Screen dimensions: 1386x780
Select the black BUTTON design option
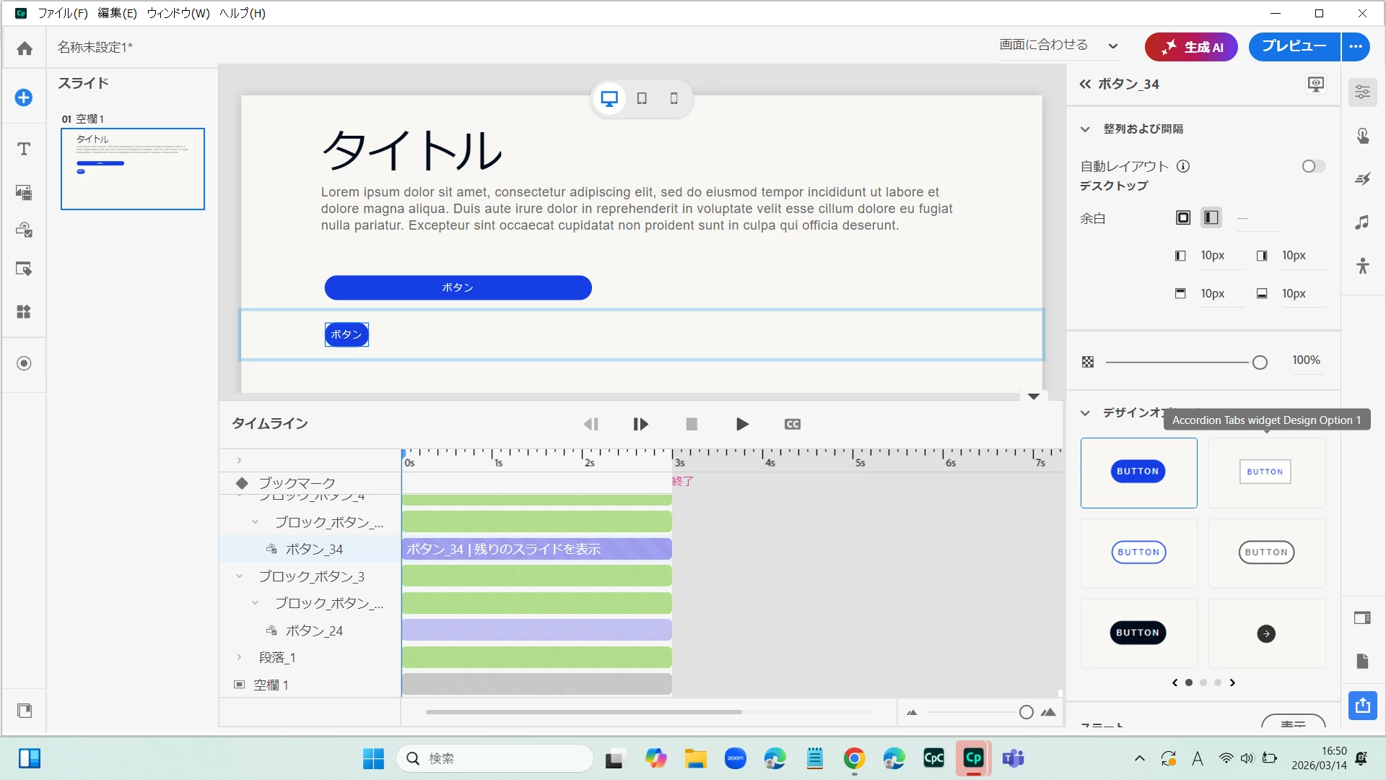tap(1138, 633)
